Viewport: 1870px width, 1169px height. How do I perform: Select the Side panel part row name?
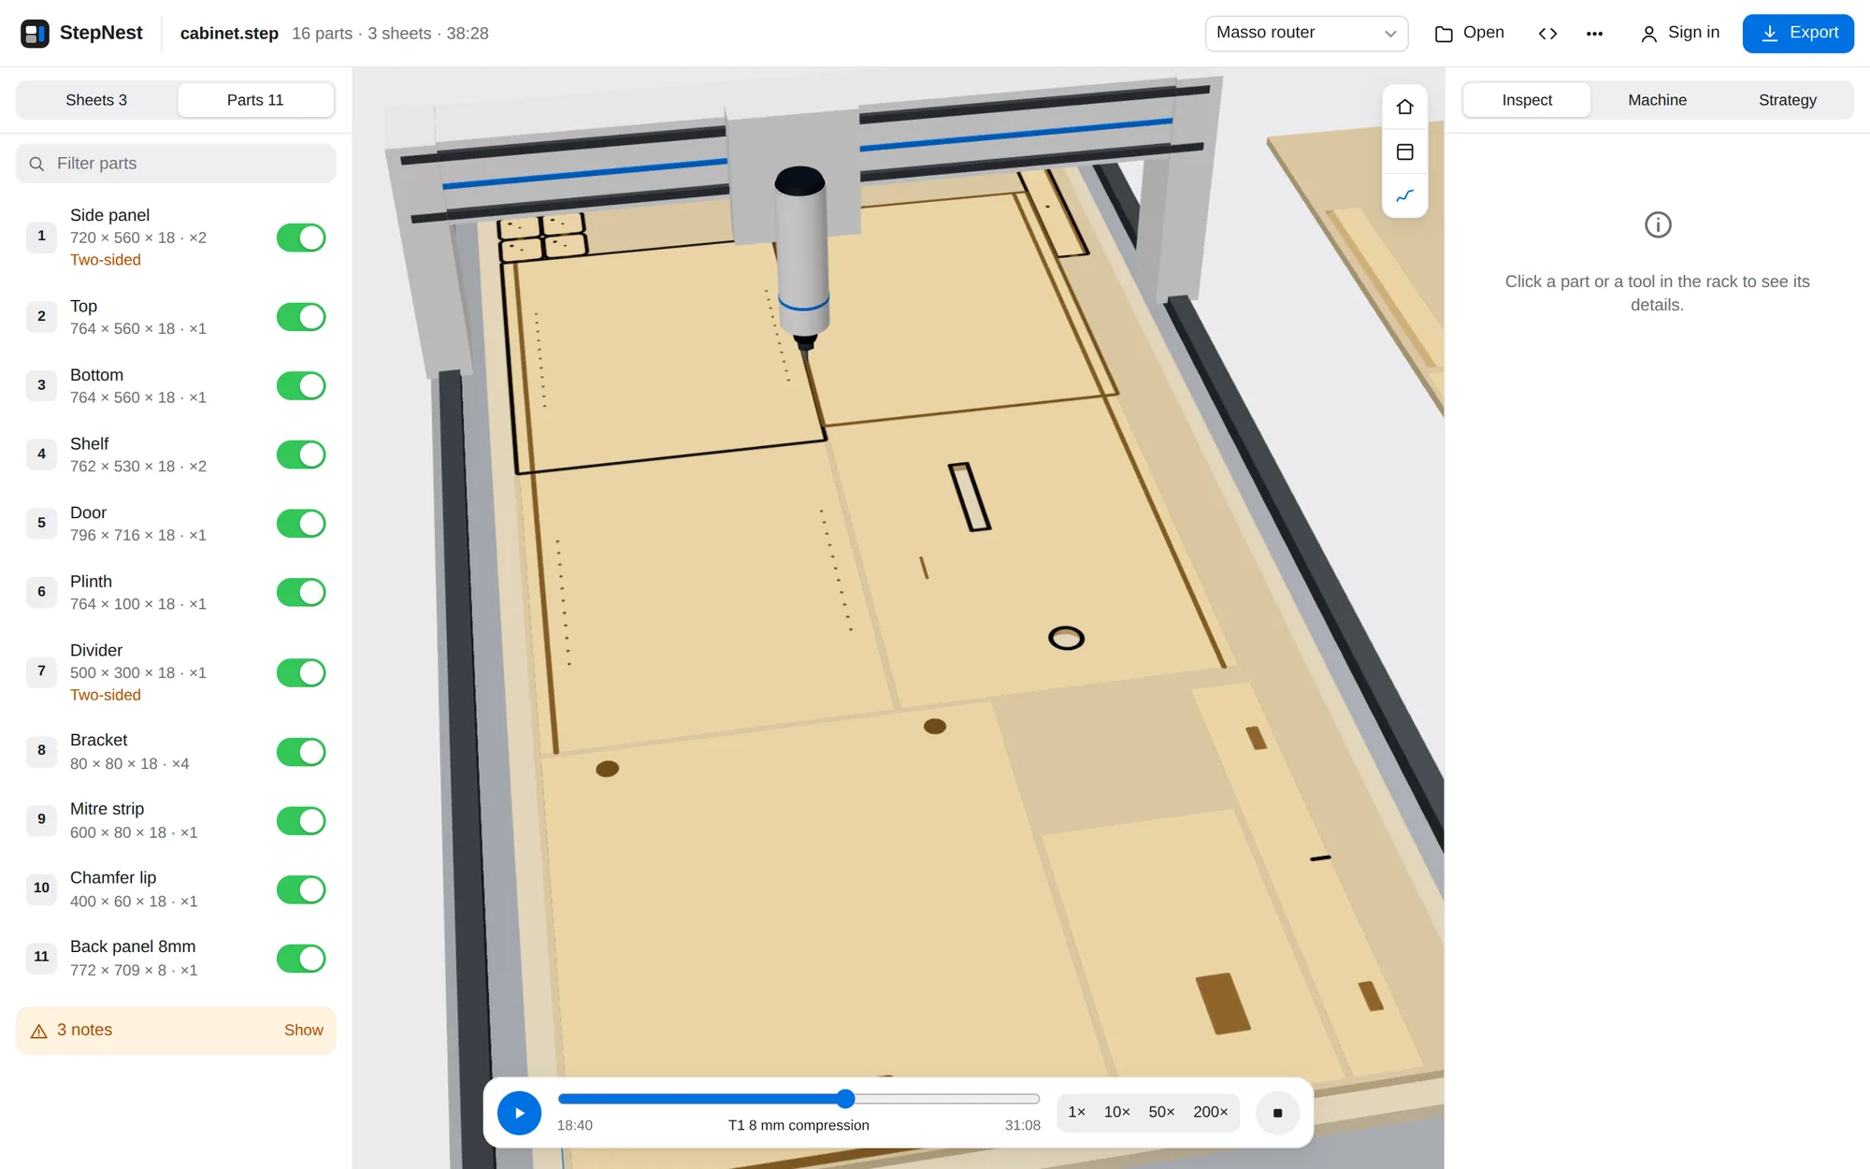pyautogui.click(x=109, y=215)
